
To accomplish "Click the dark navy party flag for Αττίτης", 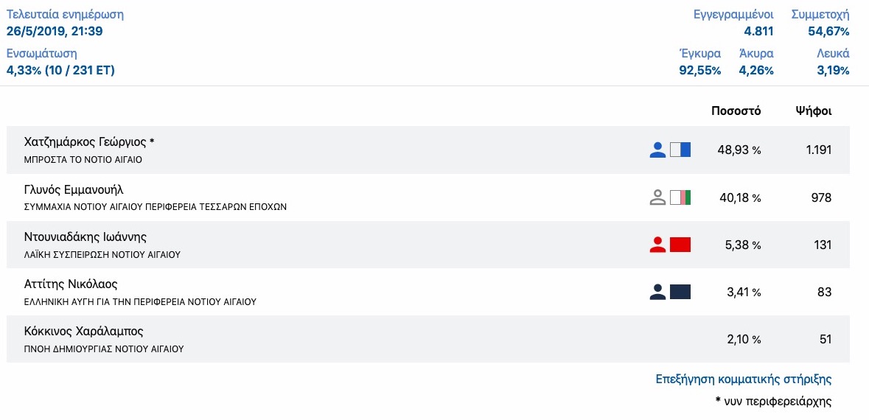I will point(680,292).
